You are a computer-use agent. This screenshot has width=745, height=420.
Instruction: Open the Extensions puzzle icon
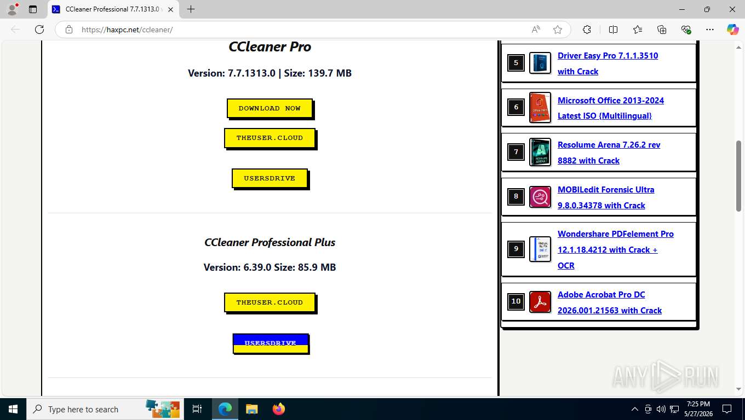tap(587, 30)
